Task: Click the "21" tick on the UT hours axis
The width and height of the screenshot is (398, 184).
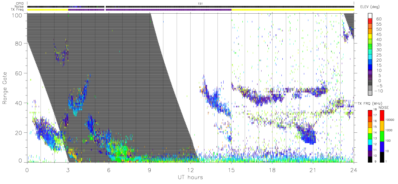Action: tap(313, 170)
